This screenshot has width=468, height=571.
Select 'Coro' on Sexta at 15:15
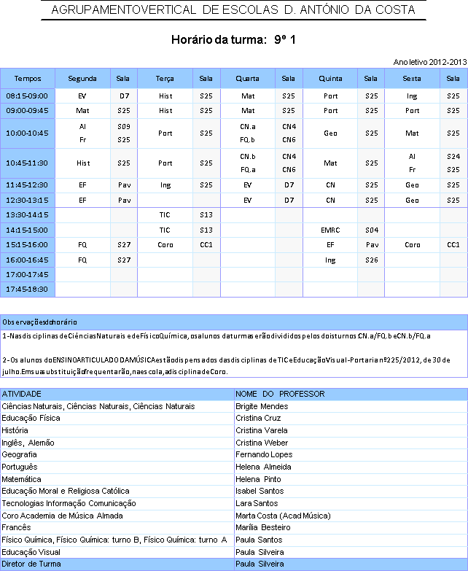[413, 245]
